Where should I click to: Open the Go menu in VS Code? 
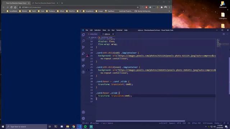(109, 30)
